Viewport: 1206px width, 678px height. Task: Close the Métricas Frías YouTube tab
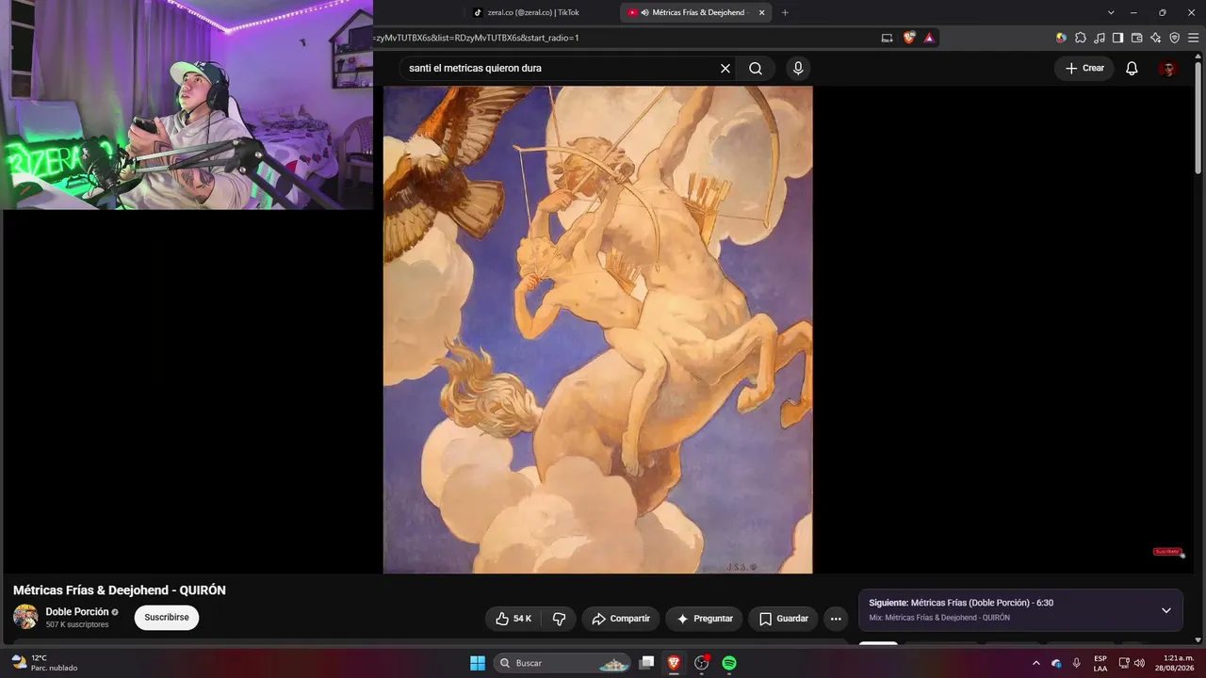click(x=761, y=12)
